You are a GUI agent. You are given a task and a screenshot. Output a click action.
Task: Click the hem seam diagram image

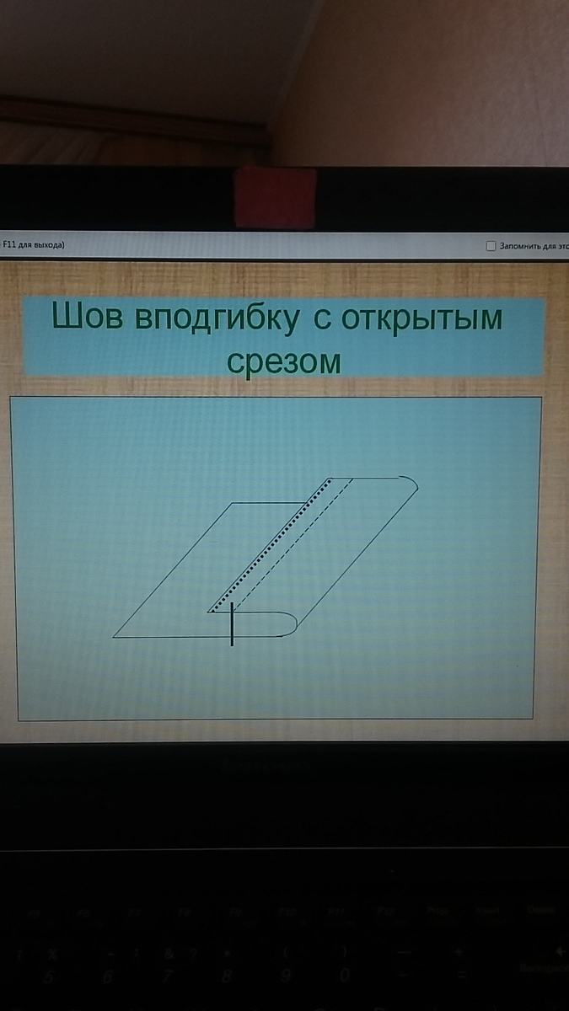275,558
